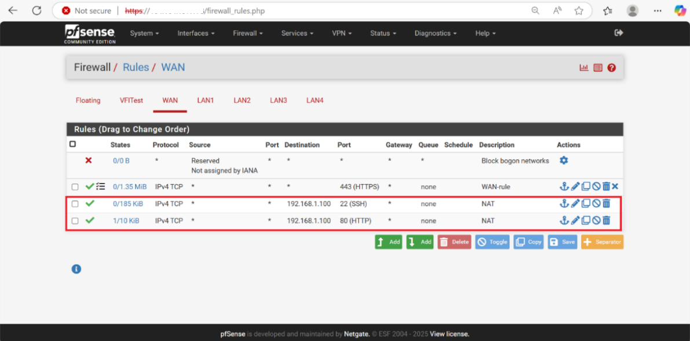Select the 80 (HTTP) rule checkbox
The width and height of the screenshot is (690, 341).
(x=75, y=221)
